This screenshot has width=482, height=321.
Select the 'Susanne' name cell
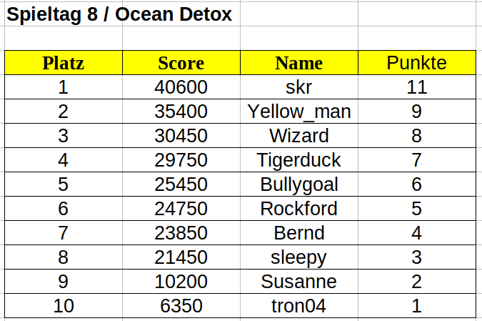click(298, 282)
